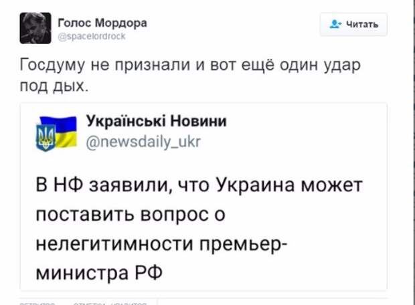Open the retweets count at the tweet bottom
Screen dimensions: 415x305
point(37,302)
